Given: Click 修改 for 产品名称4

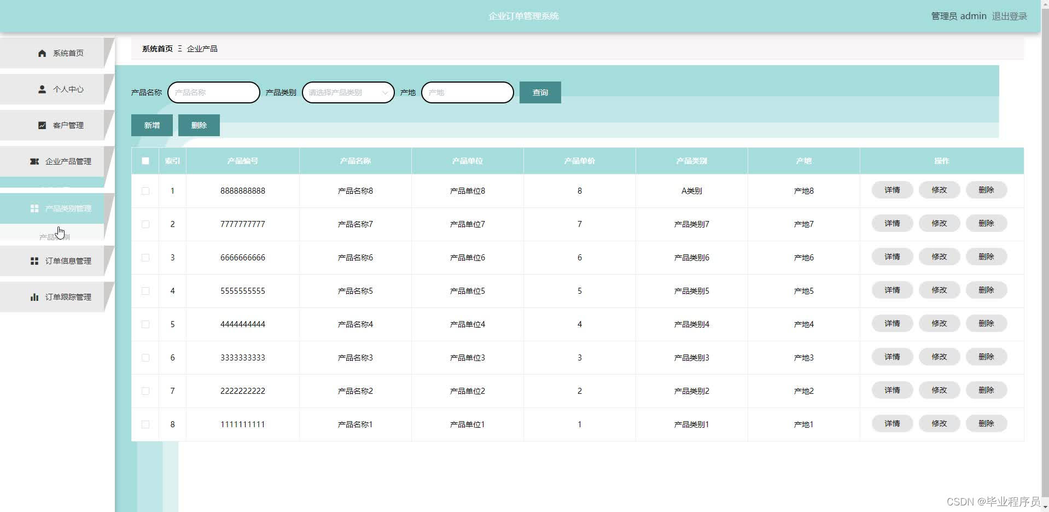Looking at the screenshot, I should 939,323.
